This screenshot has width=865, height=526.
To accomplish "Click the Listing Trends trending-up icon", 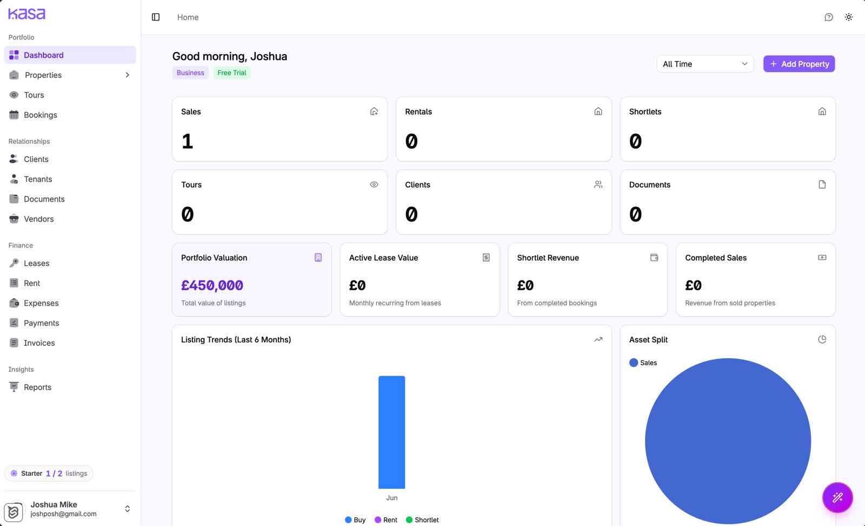I will 598,339.
